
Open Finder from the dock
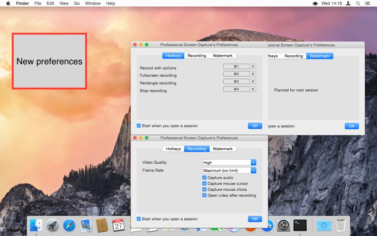[x=36, y=226]
